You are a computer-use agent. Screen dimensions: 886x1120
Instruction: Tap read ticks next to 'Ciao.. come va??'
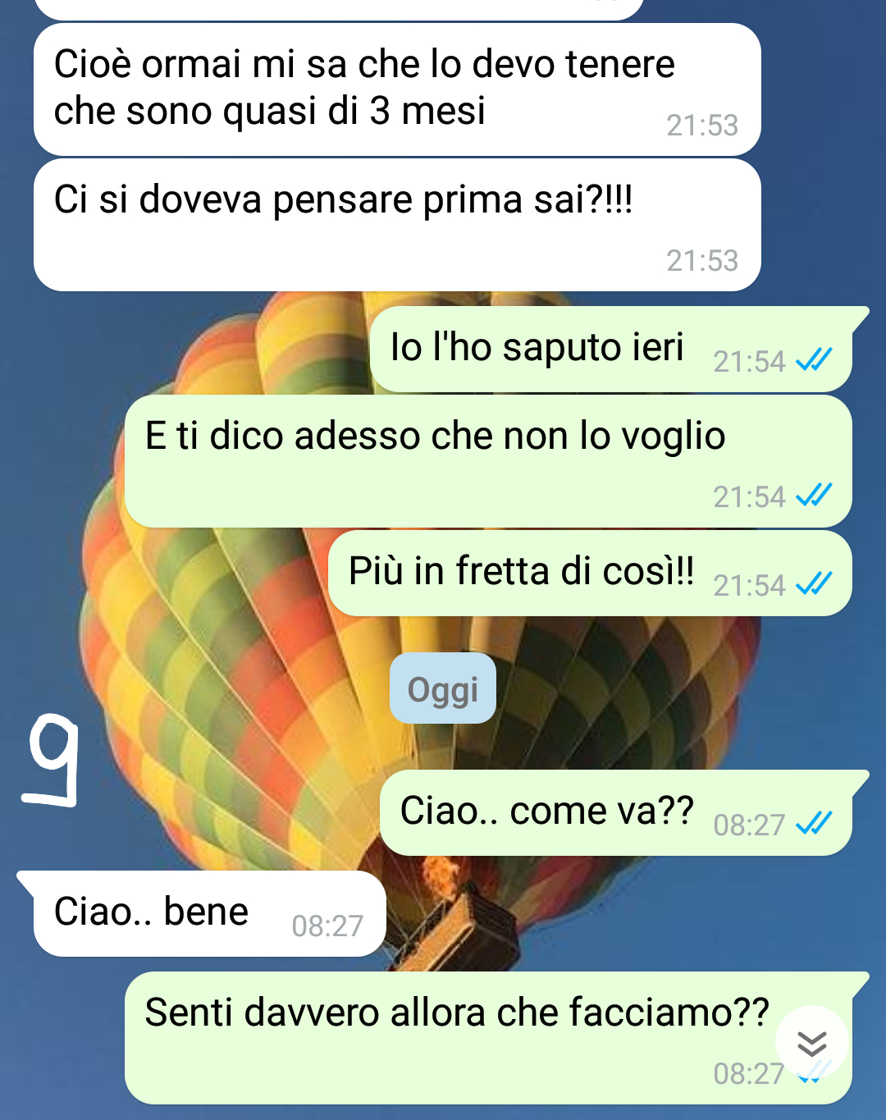tap(814, 823)
